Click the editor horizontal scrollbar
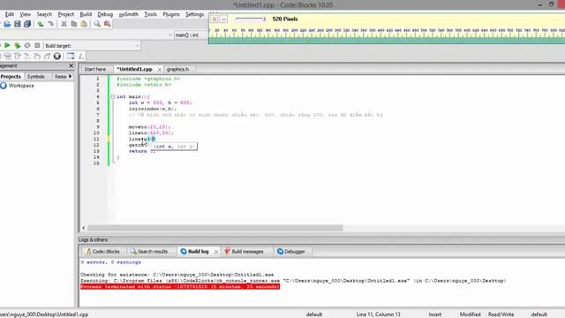Viewport: 565px width, 318px height. [215, 228]
